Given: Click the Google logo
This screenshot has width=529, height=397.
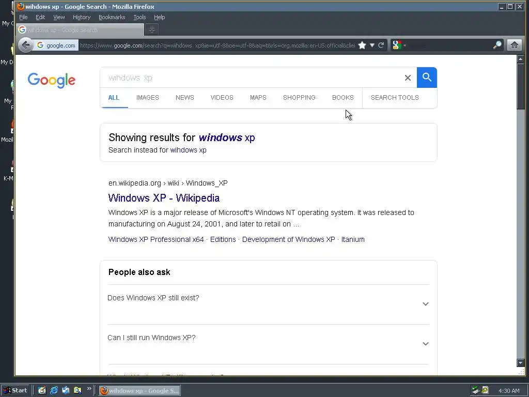Looking at the screenshot, I should pos(52,80).
